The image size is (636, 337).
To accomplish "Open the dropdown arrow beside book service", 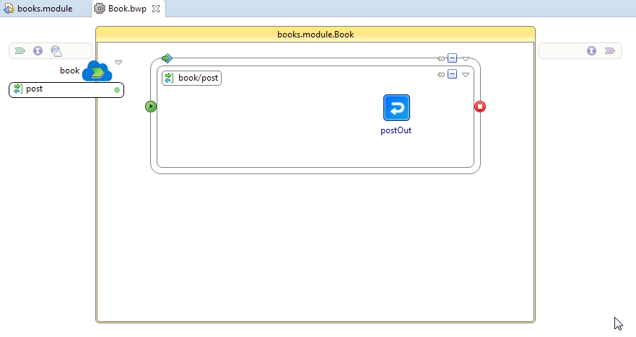I will coord(118,63).
